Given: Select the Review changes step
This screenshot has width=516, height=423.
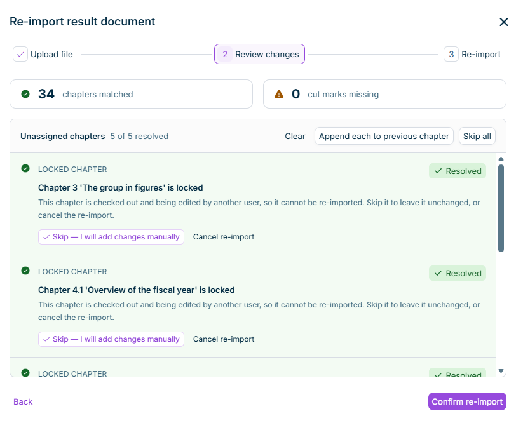Looking at the screenshot, I should click(x=259, y=54).
